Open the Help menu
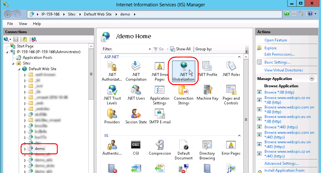 37,24
